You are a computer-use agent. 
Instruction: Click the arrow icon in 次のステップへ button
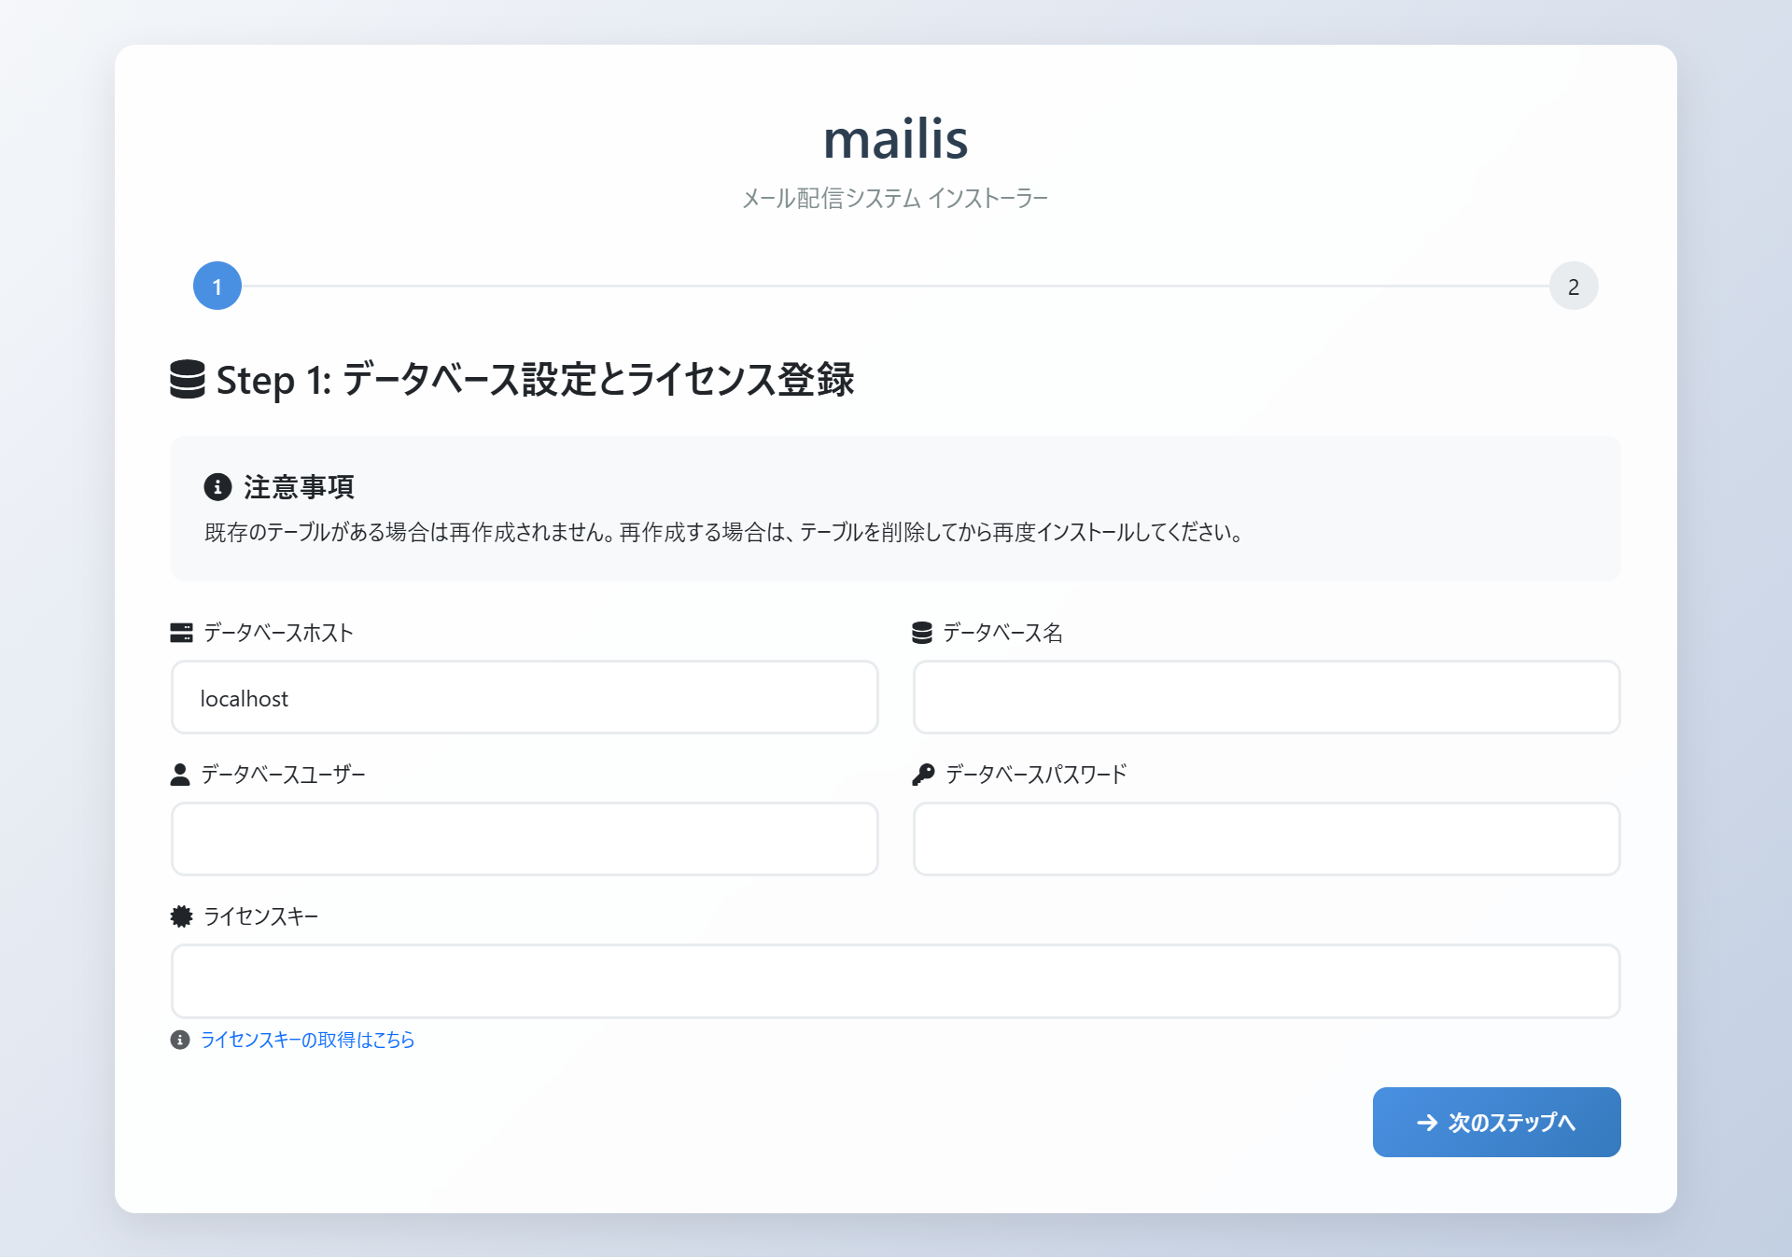[1427, 1123]
